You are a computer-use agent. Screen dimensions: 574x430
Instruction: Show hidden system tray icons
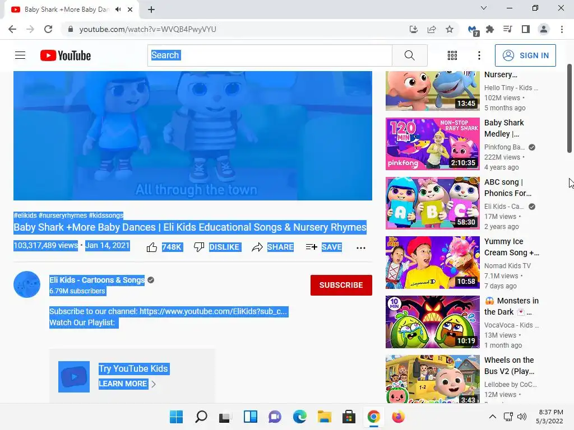point(493,417)
